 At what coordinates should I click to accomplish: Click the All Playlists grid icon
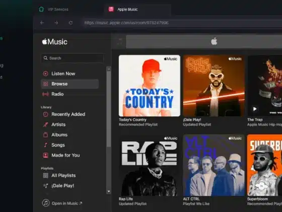45,176
